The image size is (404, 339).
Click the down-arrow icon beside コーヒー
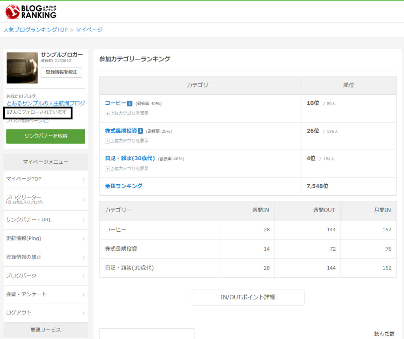[129, 103]
